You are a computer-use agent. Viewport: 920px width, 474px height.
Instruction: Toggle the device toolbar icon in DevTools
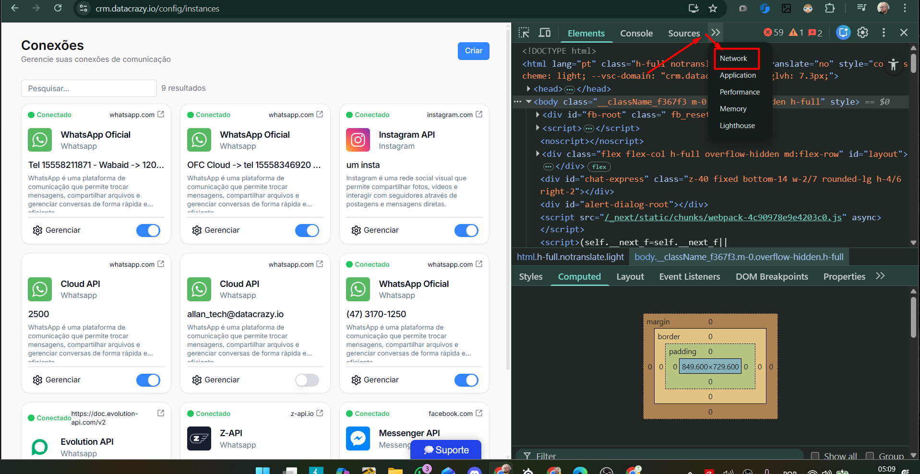[x=545, y=33]
